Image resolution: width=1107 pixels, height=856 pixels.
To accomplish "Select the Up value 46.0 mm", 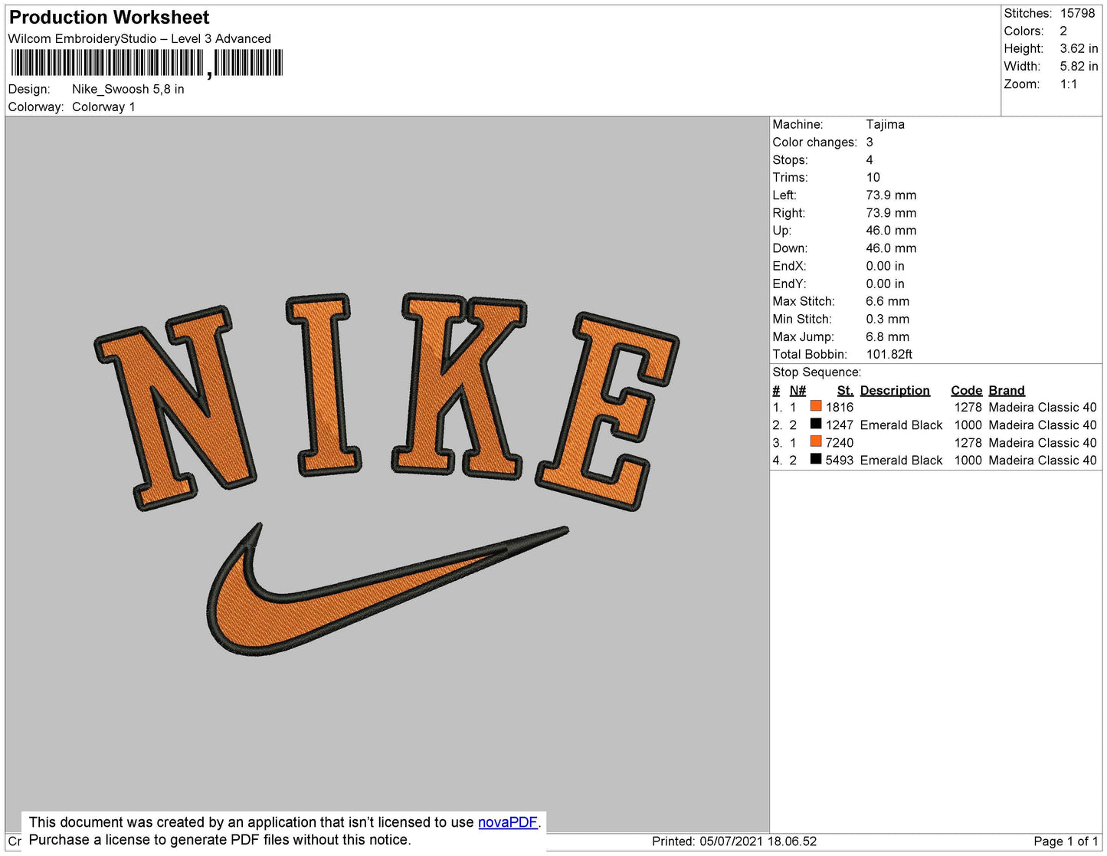I will [x=891, y=231].
